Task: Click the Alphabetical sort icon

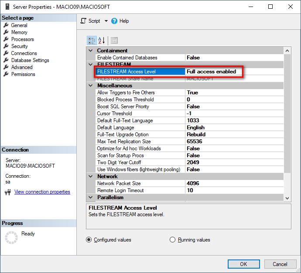Action: [x=101, y=40]
